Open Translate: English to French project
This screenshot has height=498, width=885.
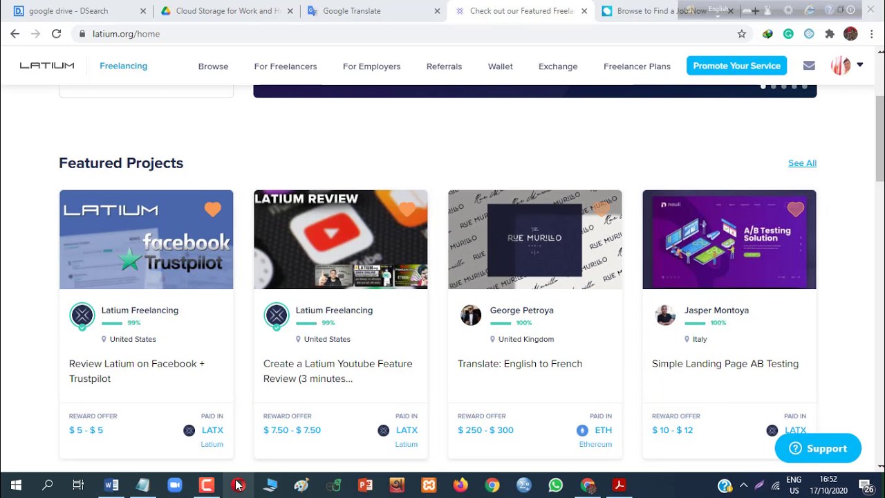tap(520, 364)
